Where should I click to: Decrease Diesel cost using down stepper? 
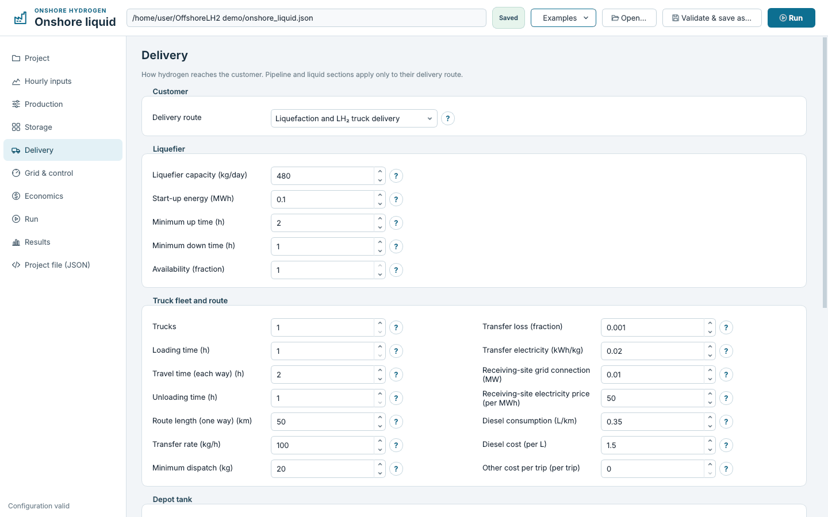710,450
